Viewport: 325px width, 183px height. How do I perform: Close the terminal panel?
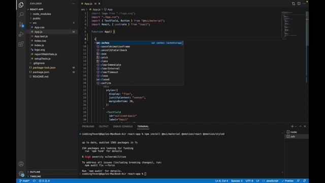[x=305, y=126]
